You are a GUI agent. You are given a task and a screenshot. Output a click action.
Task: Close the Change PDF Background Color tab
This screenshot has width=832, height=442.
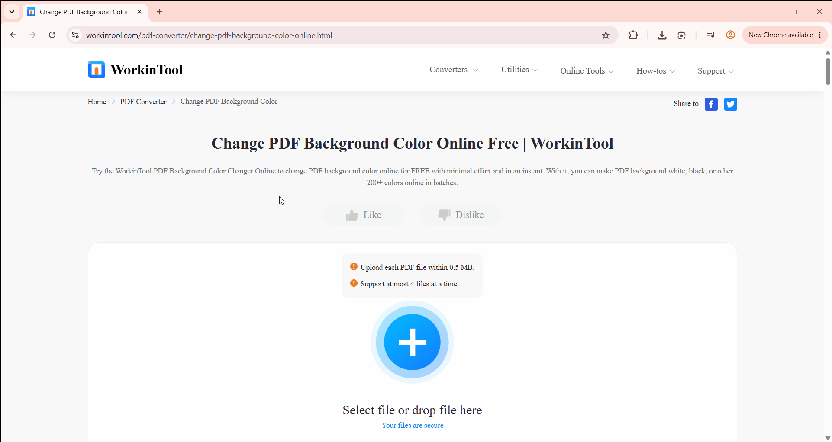(x=139, y=12)
